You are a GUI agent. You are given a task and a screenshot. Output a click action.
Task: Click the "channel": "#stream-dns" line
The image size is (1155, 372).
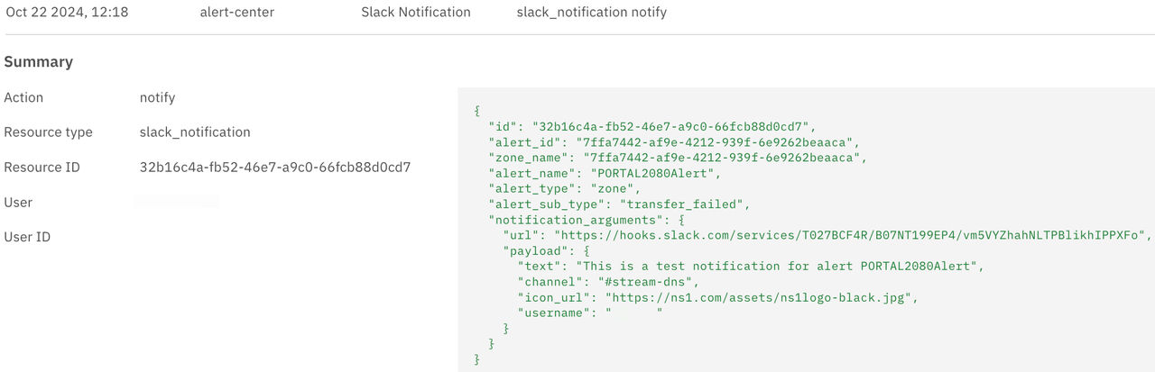608,282
